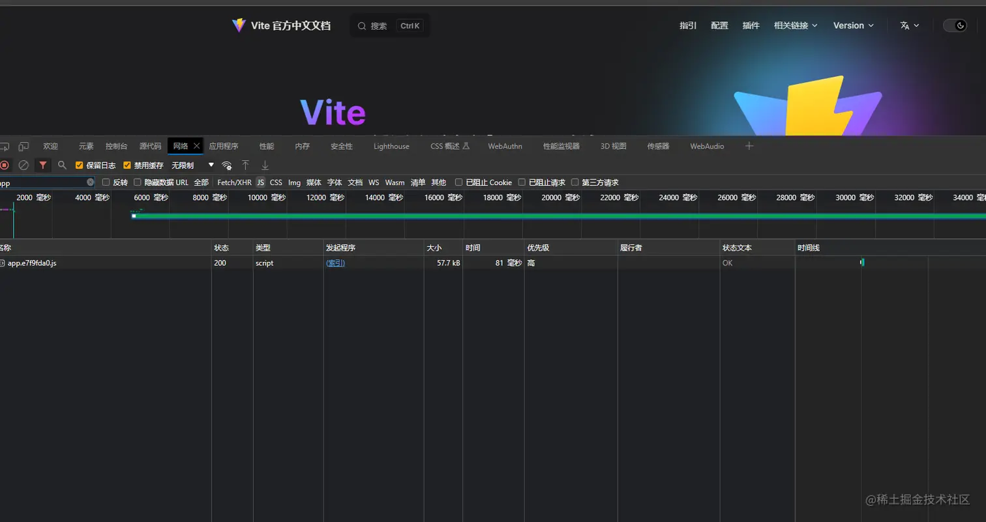Expand the 相关链接 dropdown

(796, 25)
